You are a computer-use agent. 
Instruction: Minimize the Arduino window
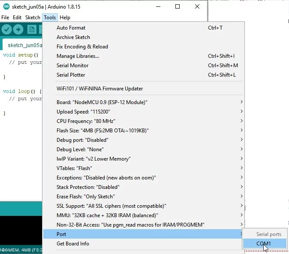(x=158, y=6)
